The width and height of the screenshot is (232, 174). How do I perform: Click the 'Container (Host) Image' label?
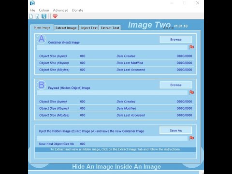tap(64, 43)
